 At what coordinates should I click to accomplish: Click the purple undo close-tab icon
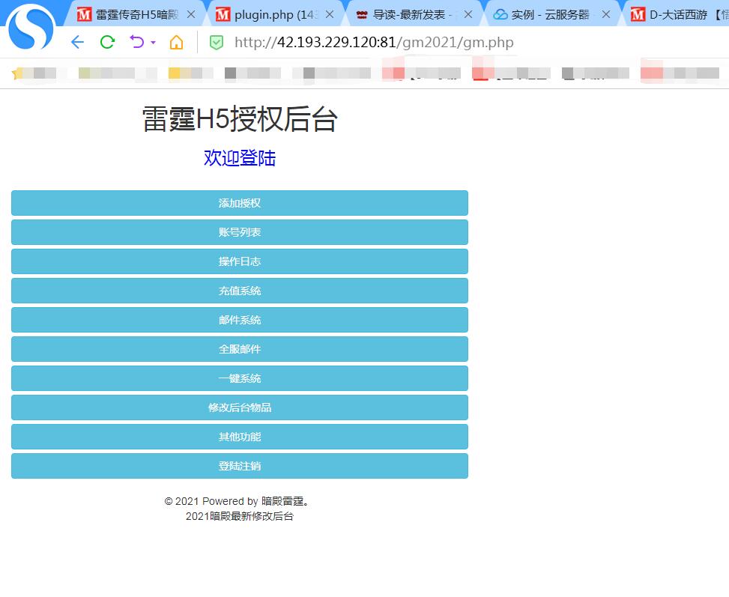[x=137, y=42]
